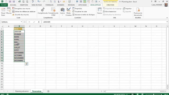Open Sécurité des macros settings
Screen dimensions: 169x95
pos(21,15)
